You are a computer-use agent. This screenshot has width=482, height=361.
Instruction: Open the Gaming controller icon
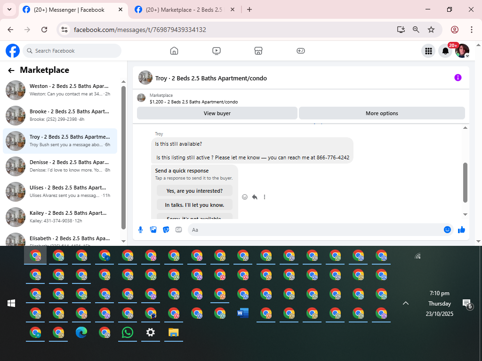[x=301, y=51]
